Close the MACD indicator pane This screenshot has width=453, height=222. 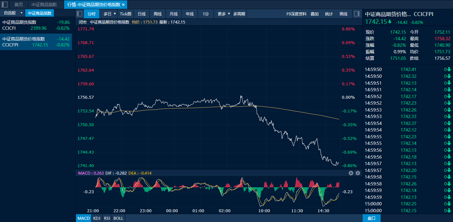(351, 173)
